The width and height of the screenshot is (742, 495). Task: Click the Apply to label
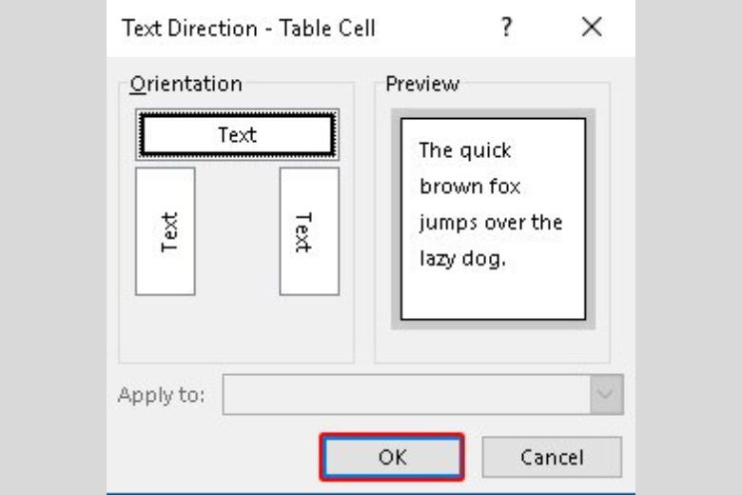[x=162, y=395]
